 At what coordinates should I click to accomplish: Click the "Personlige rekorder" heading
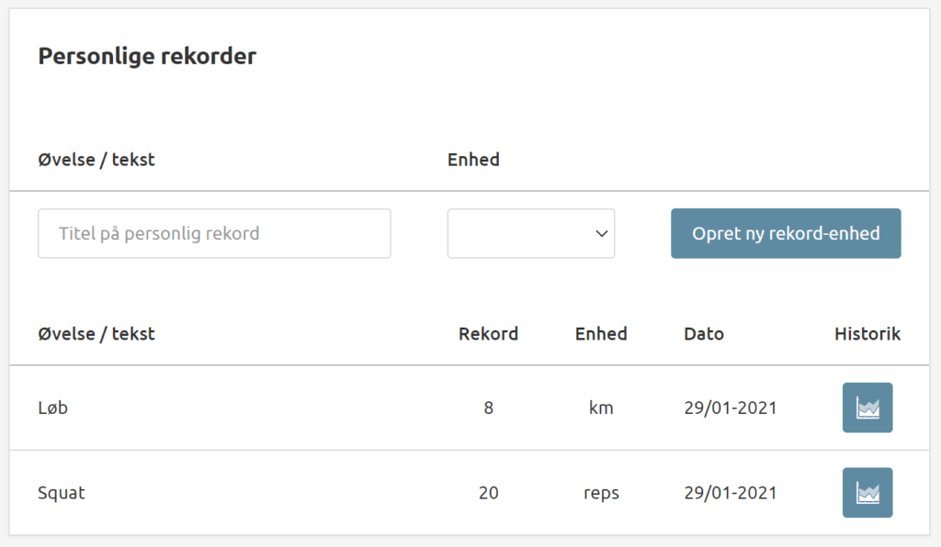(x=147, y=57)
